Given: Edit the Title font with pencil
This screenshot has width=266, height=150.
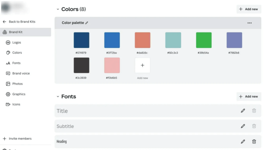Looking at the screenshot, I should pyautogui.click(x=243, y=111).
